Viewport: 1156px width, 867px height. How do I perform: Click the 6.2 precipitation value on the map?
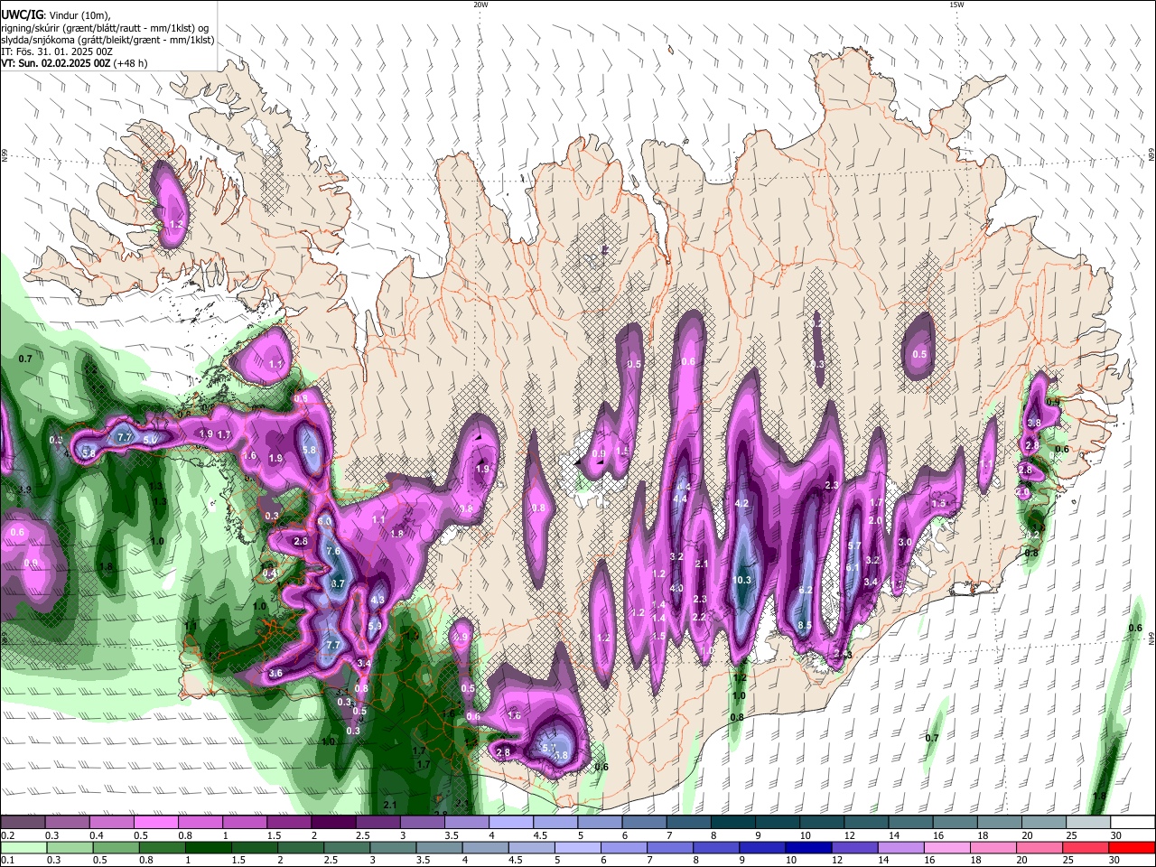coord(806,590)
